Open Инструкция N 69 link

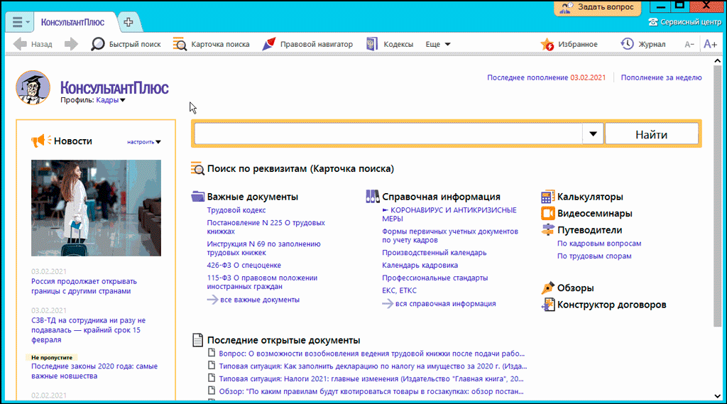263,249
